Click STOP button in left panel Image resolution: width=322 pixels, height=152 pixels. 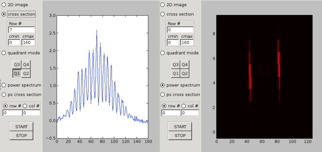(x=21, y=135)
